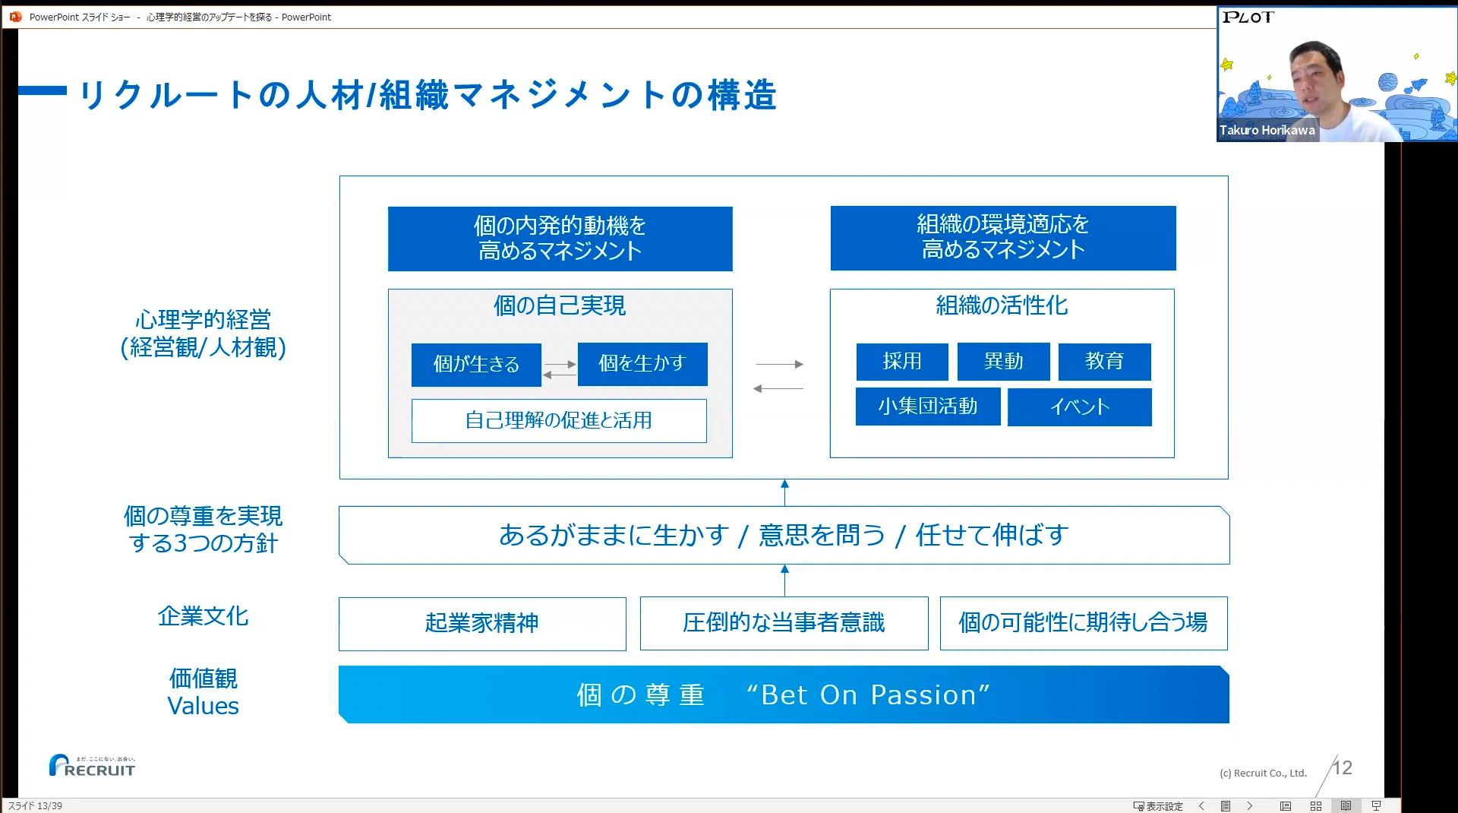Click the 個の可能性に期待し合う場 box
The height and width of the screenshot is (813, 1458).
[x=1084, y=623]
